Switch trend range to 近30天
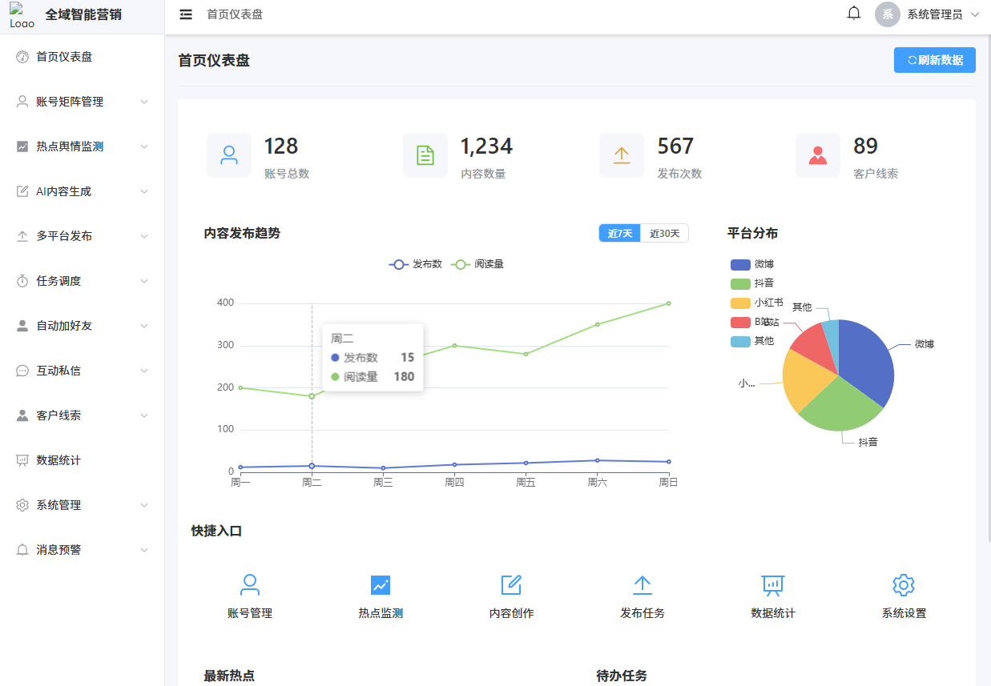The height and width of the screenshot is (686, 991). [664, 233]
